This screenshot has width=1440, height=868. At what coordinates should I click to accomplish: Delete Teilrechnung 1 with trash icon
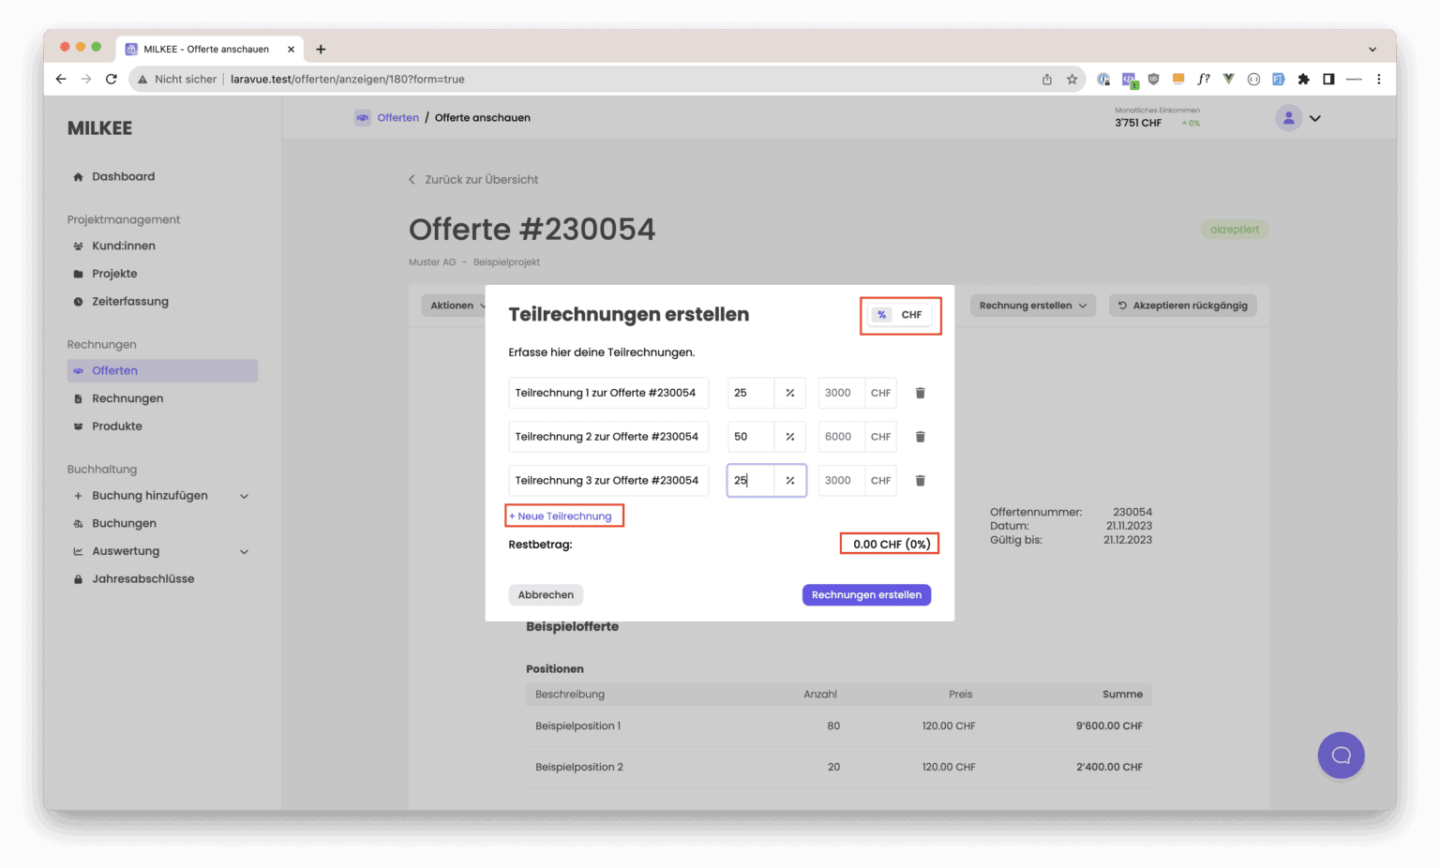920,393
